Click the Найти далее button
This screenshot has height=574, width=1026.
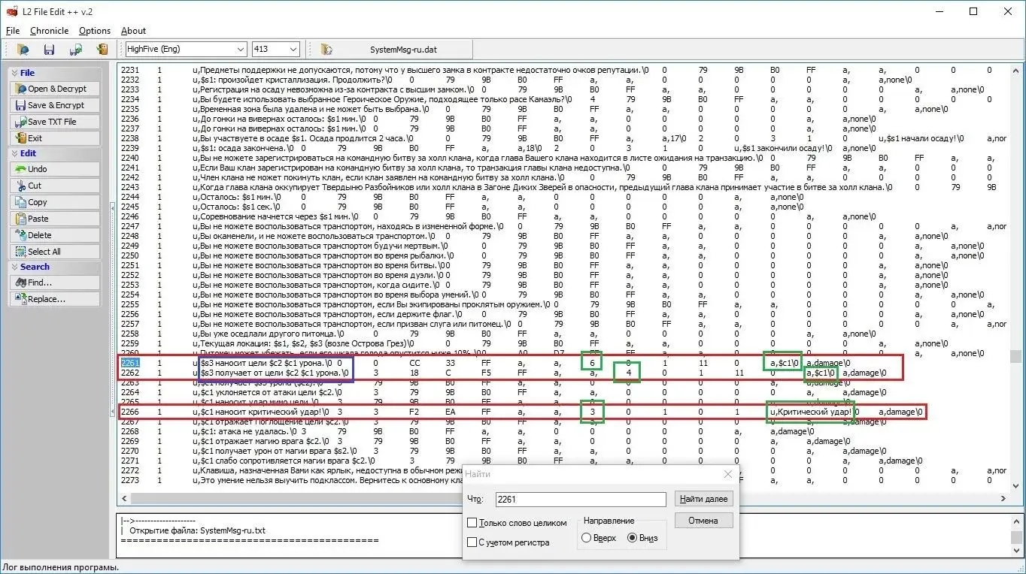pos(703,499)
